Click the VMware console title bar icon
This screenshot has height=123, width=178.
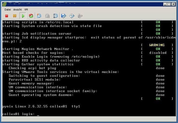point(5,5)
